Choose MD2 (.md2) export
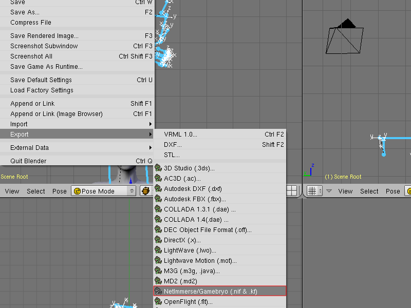Screen dimensions: 411x308 point(220,281)
